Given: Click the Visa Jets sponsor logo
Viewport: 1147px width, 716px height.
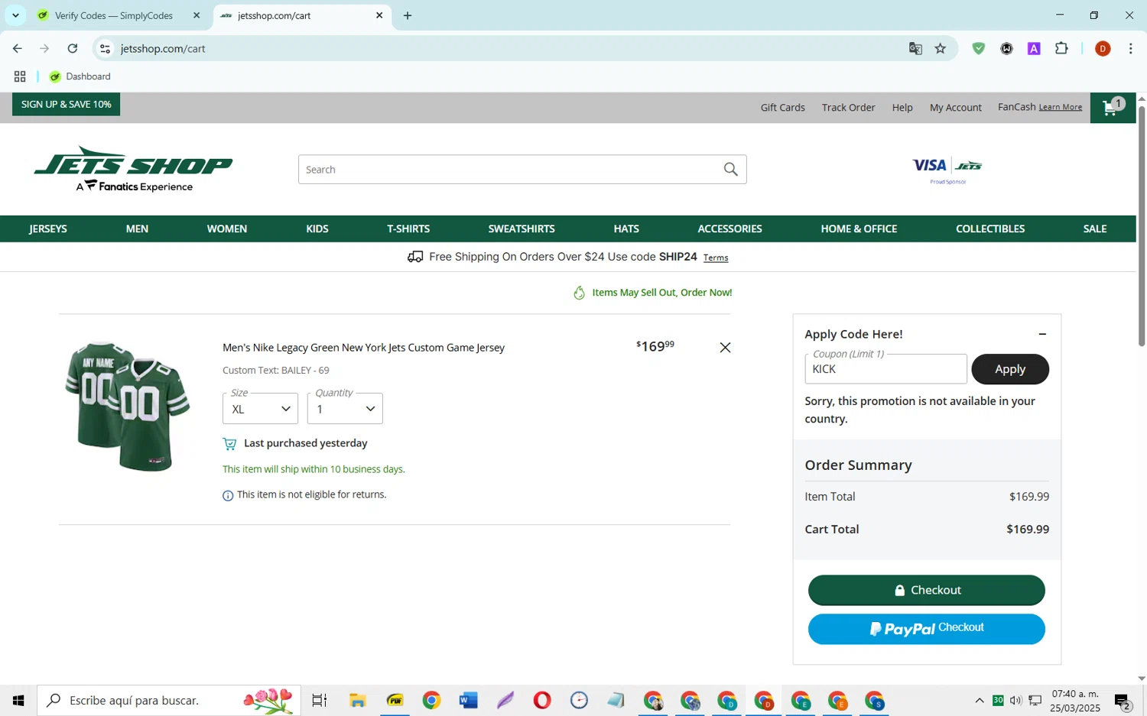Looking at the screenshot, I should click(947, 170).
